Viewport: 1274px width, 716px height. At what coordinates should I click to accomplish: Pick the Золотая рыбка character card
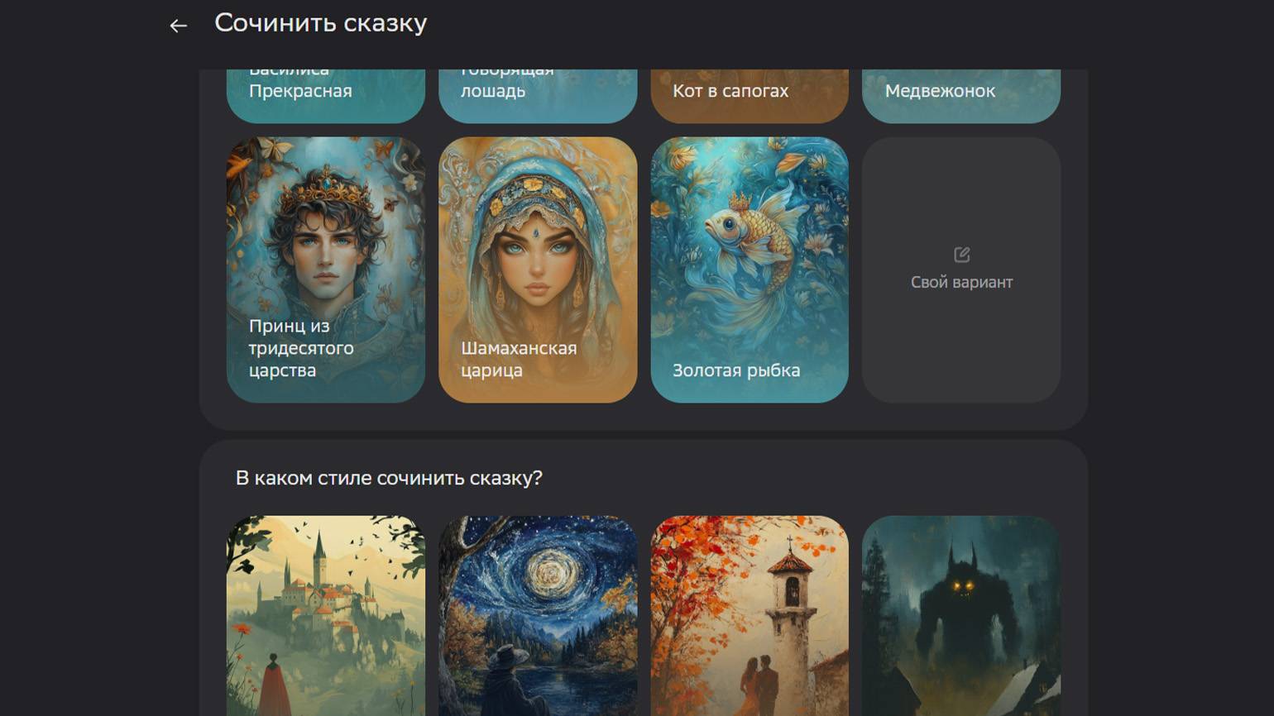[750, 270]
